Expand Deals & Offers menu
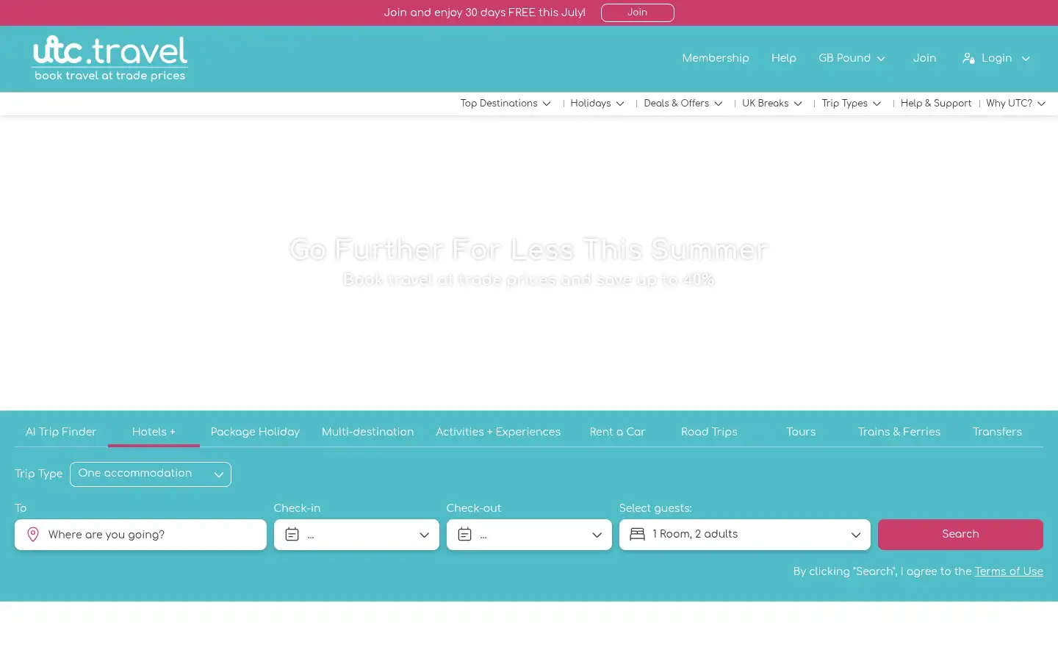The image size is (1058, 661). point(683,104)
